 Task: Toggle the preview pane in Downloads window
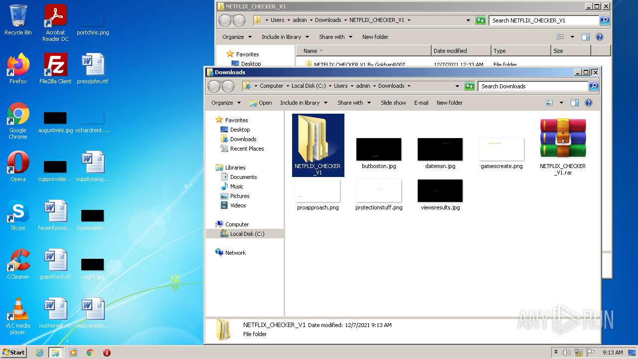574,103
